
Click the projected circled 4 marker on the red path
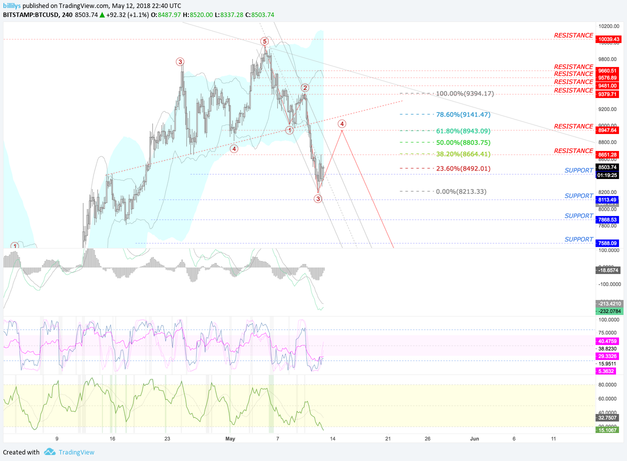pyautogui.click(x=342, y=123)
